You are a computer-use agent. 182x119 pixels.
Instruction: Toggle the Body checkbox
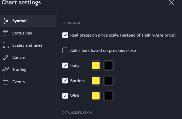pyautogui.click(x=65, y=65)
